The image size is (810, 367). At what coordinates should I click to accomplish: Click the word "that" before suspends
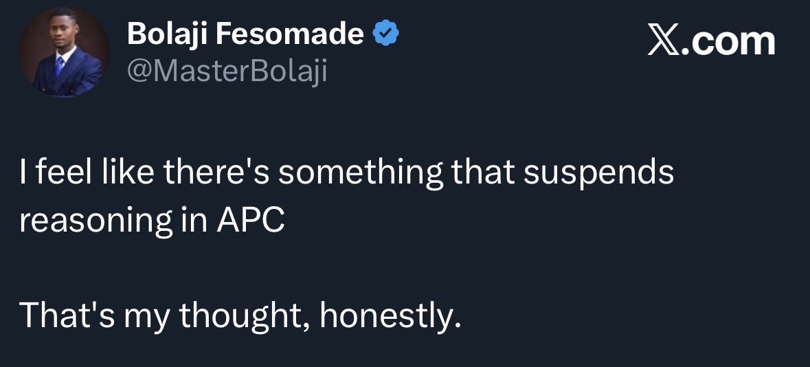click(483, 173)
